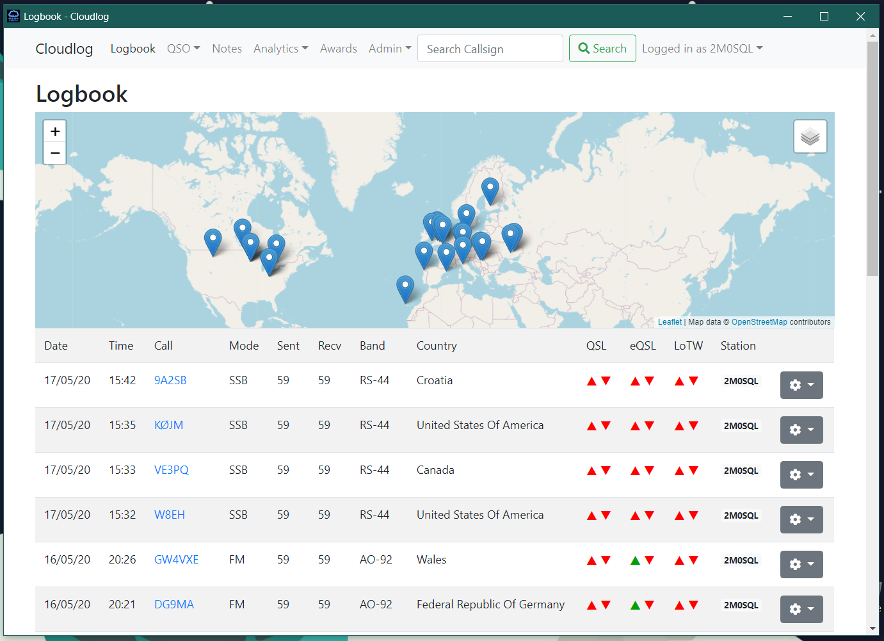Click the Call column header
Screen dimensions: 884x641
click(x=163, y=346)
